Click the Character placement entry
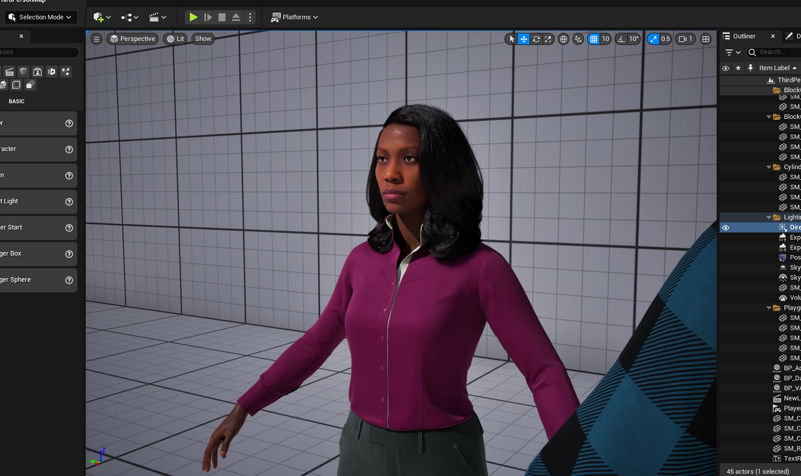Viewport: 801px width, 476px height. (x=38, y=149)
